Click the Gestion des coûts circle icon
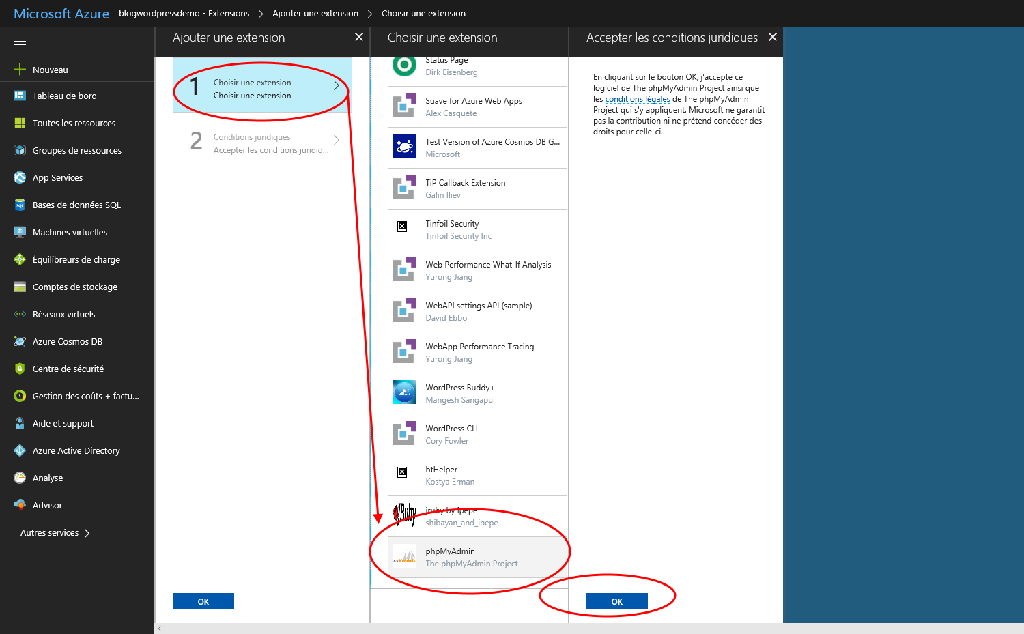Viewport: 1024px width, 634px height. click(x=20, y=396)
